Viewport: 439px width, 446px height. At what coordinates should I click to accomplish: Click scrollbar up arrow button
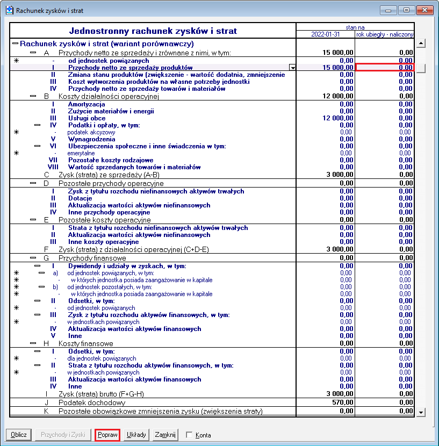[421, 44]
